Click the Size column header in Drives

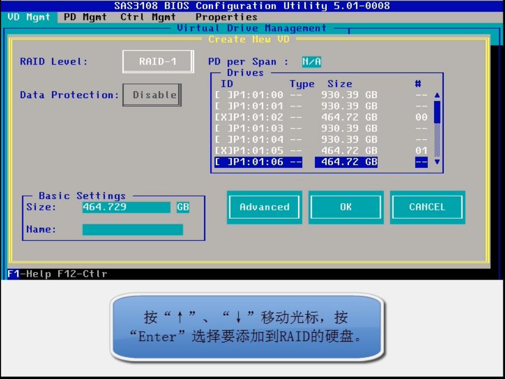(x=340, y=84)
